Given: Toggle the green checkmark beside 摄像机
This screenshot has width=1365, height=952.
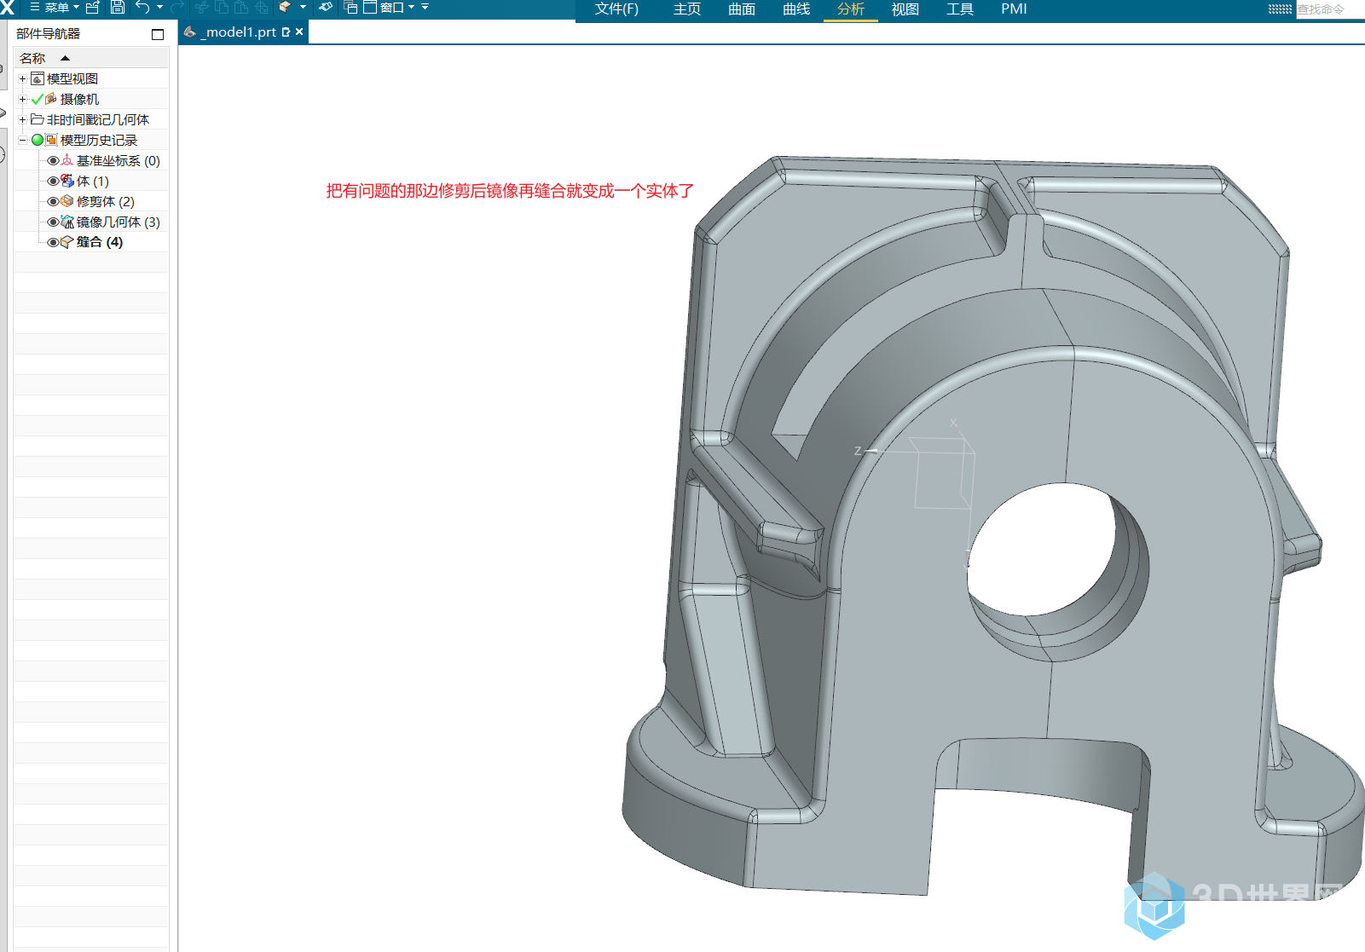Looking at the screenshot, I should pos(37,100).
